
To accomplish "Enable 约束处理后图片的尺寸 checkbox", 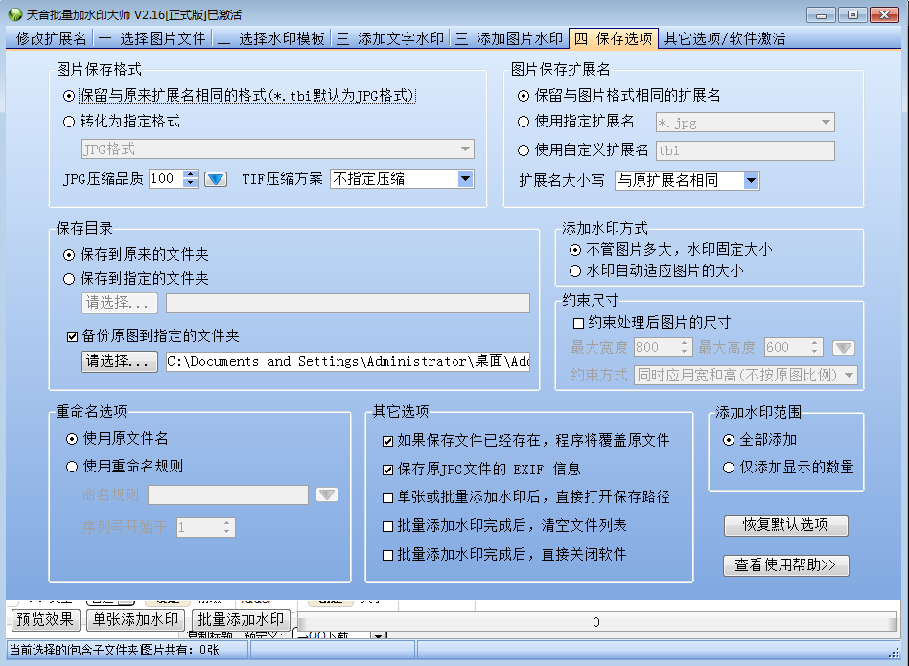I will (578, 323).
